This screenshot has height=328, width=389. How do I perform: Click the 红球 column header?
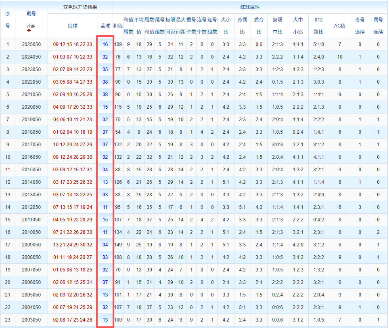click(x=73, y=25)
